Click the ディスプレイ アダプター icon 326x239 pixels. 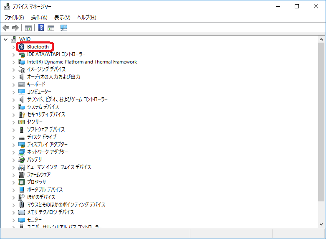point(22,145)
